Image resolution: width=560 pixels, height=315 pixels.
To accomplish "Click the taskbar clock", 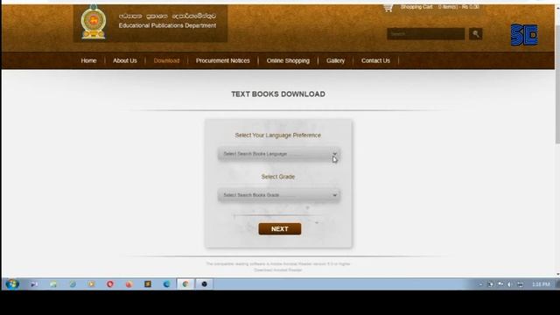I will 541,284.
